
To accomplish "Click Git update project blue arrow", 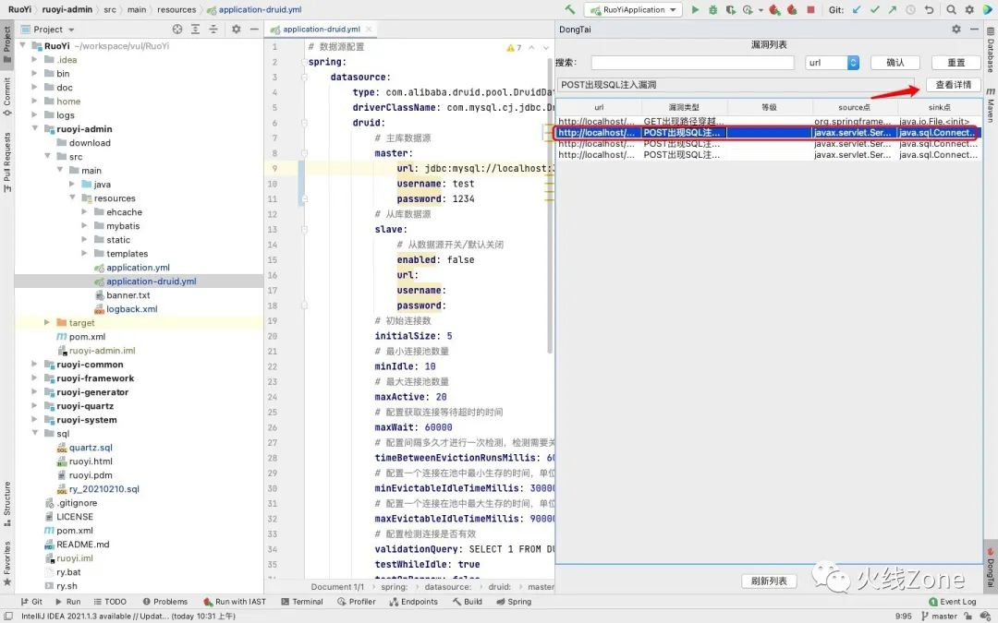I will tap(857, 9).
